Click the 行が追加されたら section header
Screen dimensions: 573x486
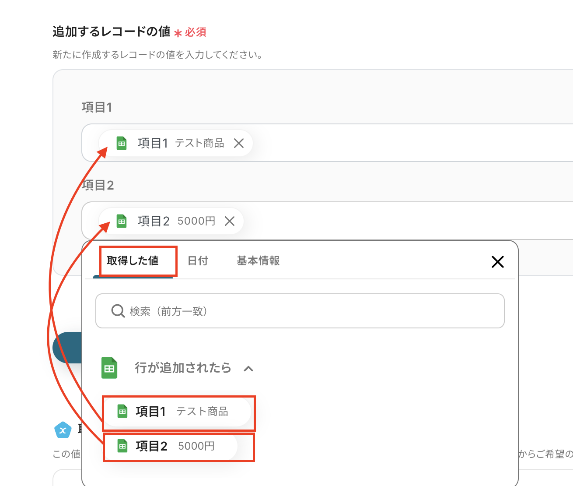tap(183, 368)
